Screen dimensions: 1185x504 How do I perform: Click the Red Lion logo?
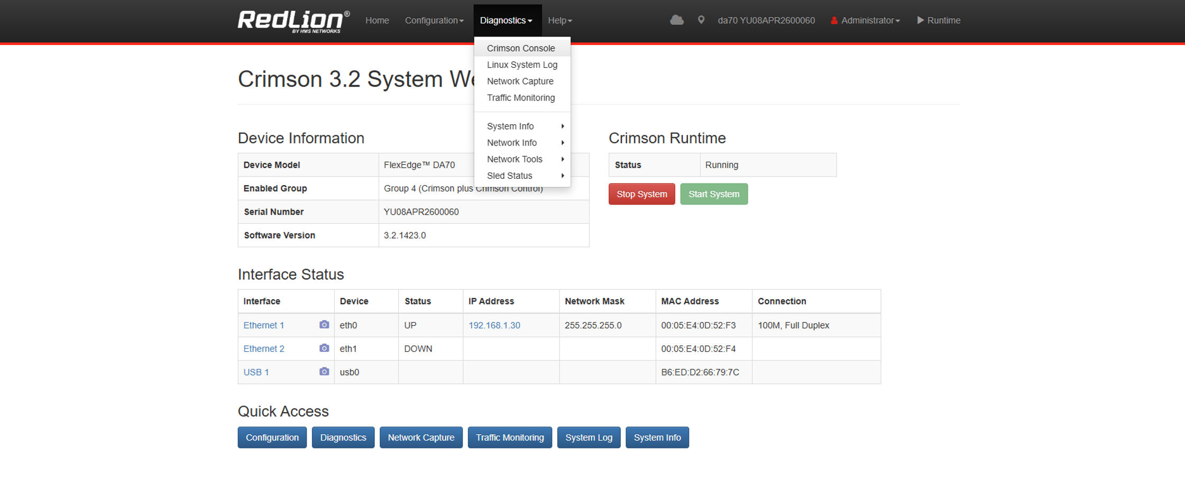point(293,21)
